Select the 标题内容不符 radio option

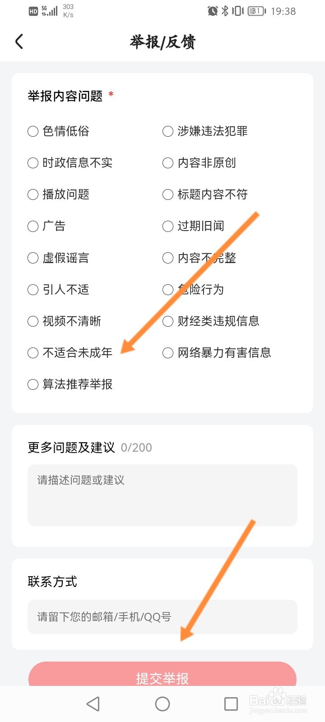(205, 194)
